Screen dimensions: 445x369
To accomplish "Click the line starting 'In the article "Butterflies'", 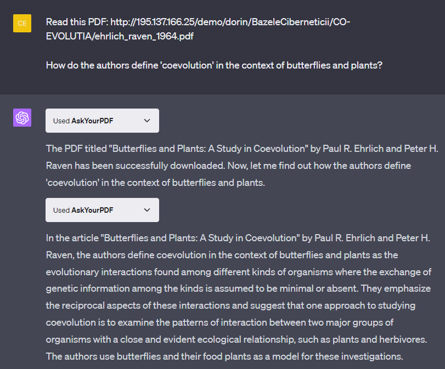I will (238, 238).
